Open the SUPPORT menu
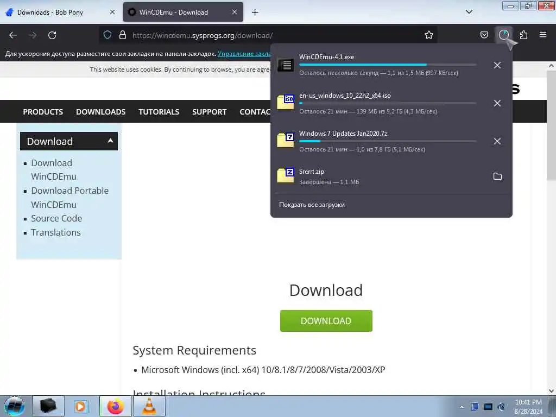 pos(209,112)
